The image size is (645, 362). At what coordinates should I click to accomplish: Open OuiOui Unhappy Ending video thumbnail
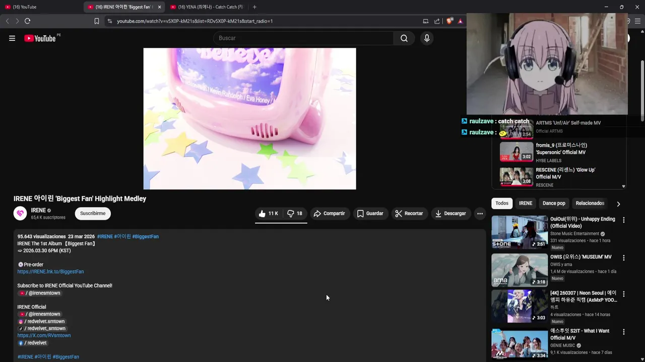[520, 232]
